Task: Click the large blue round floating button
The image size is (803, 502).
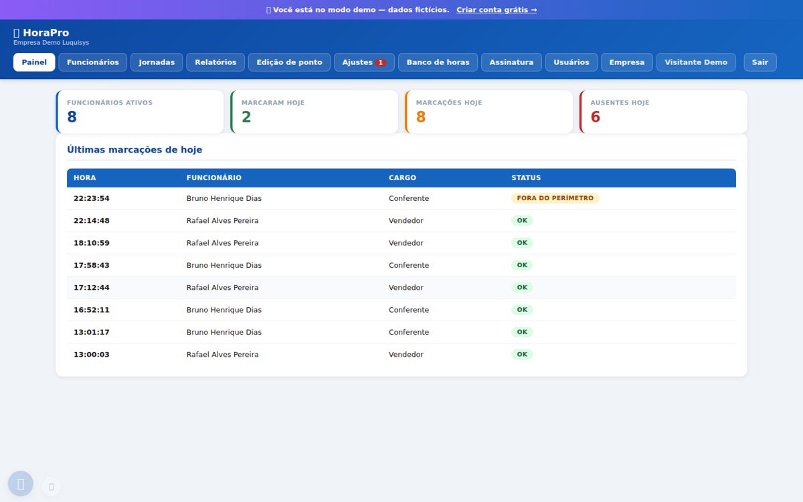Action: pyautogui.click(x=21, y=484)
